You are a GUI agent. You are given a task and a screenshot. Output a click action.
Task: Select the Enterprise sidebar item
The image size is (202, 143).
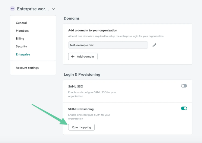click(23, 55)
